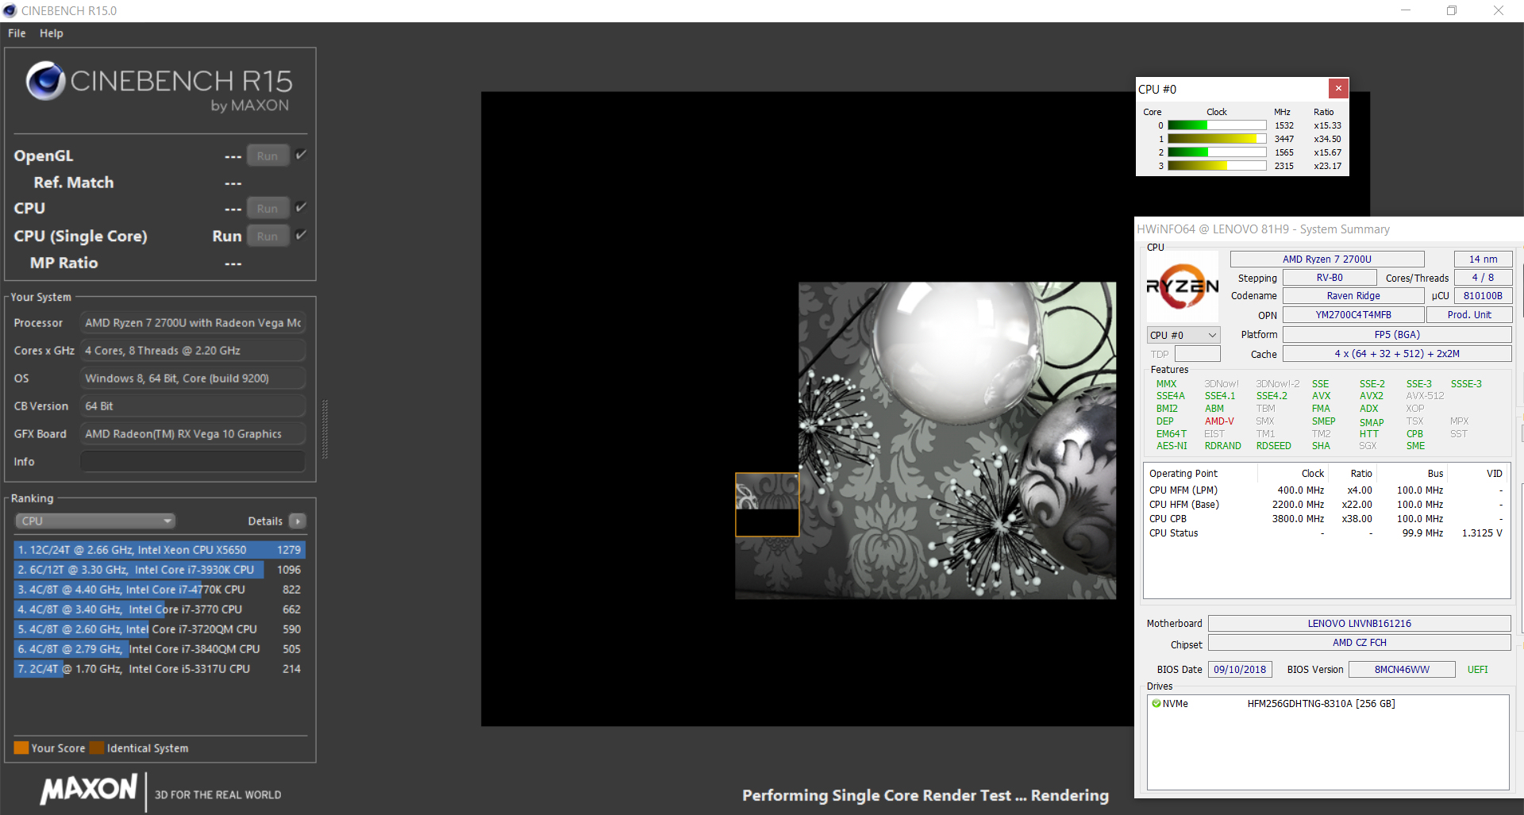Image resolution: width=1524 pixels, height=815 pixels.
Task: Click the 'CPU HFM (Base)' operating point row
Action: [x=1326, y=504]
